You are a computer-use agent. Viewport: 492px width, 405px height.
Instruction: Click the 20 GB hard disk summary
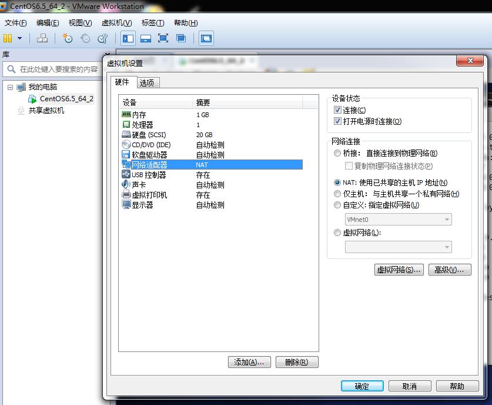205,135
